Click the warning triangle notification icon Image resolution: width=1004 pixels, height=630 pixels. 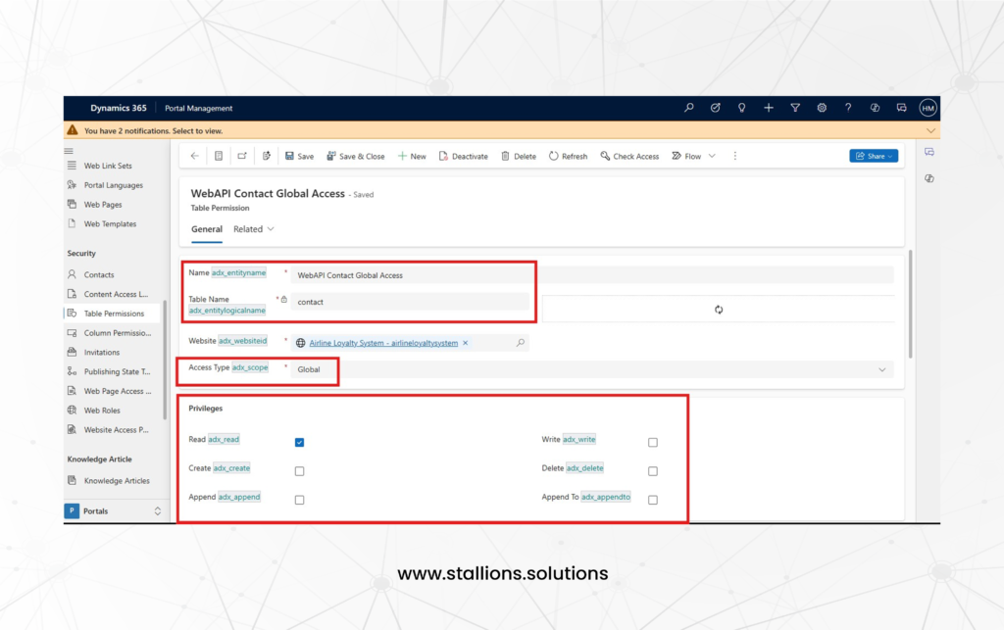pos(73,130)
